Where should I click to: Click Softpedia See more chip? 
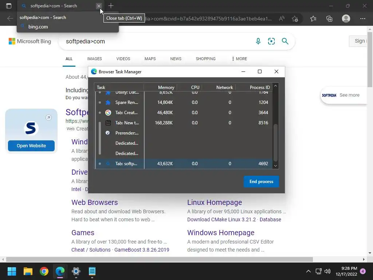click(x=344, y=95)
